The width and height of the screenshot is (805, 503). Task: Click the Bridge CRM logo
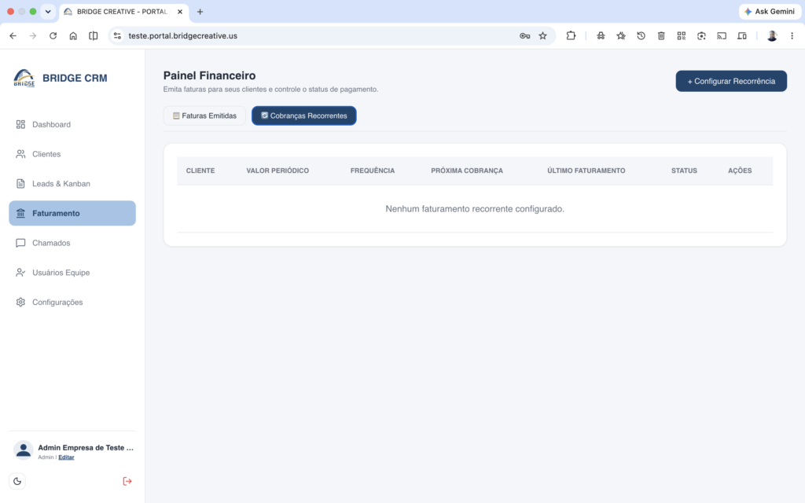(24, 78)
